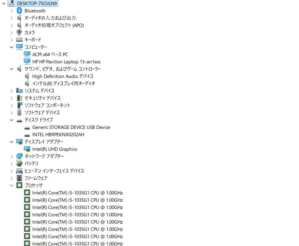Click the Intel(R) UHD Graphics adapter icon
The width and height of the screenshot is (299, 246).
coord(27,149)
